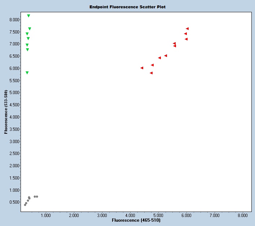Click the highest green triangle data point
The width and height of the screenshot is (255, 226).
click(28, 16)
